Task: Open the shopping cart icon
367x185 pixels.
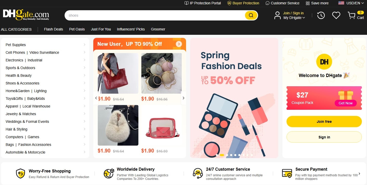Action: point(351,15)
